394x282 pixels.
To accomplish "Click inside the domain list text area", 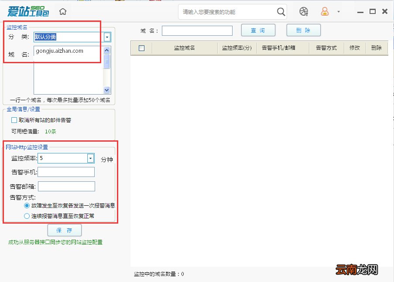I will [x=69, y=70].
